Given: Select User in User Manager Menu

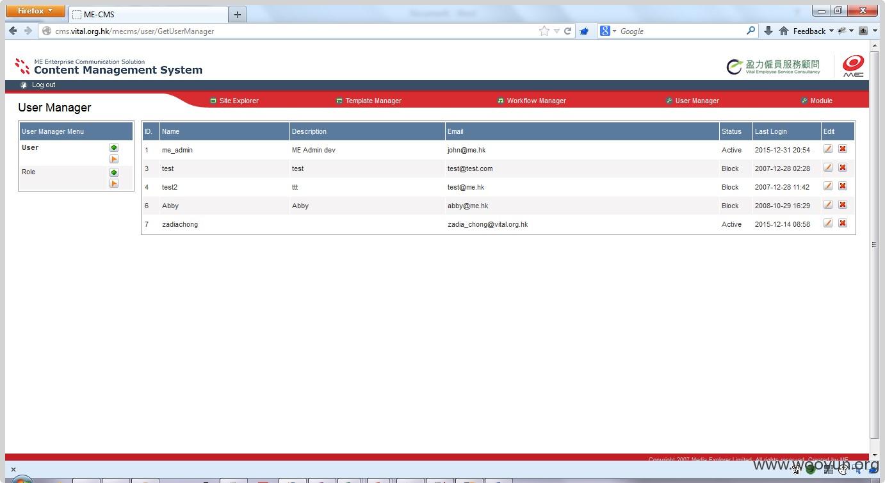Looking at the screenshot, I should click(x=30, y=147).
